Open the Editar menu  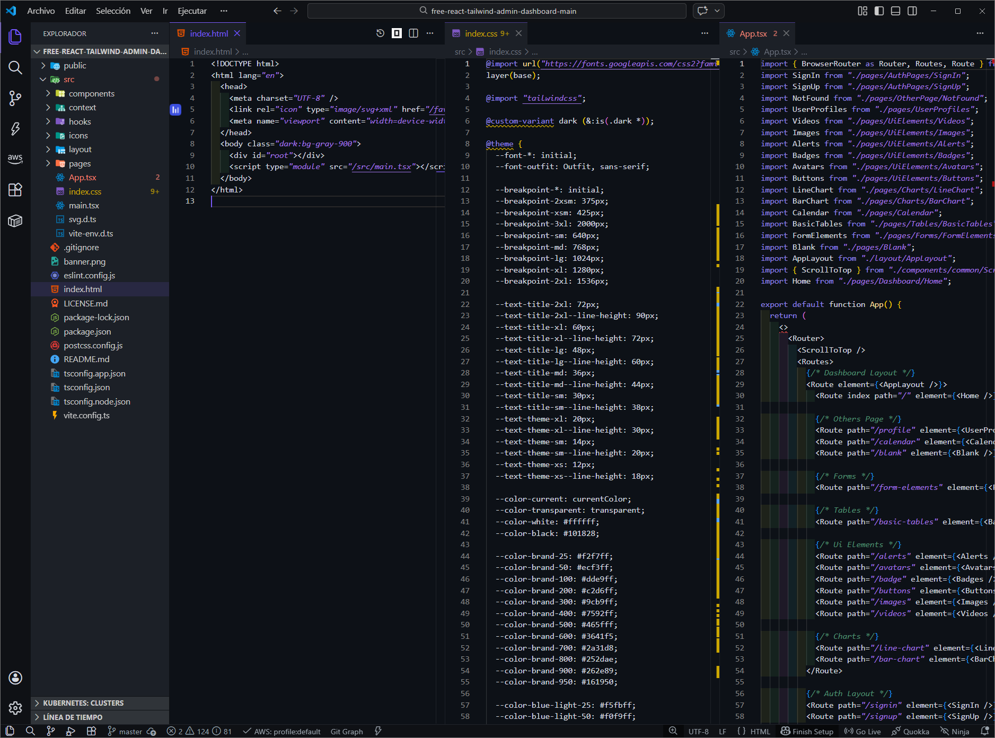(x=75, y=11)
